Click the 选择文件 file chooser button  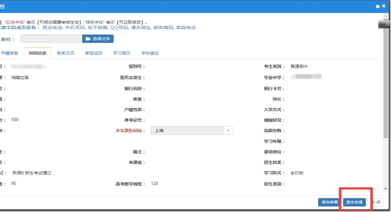click(x=97, y=39)
